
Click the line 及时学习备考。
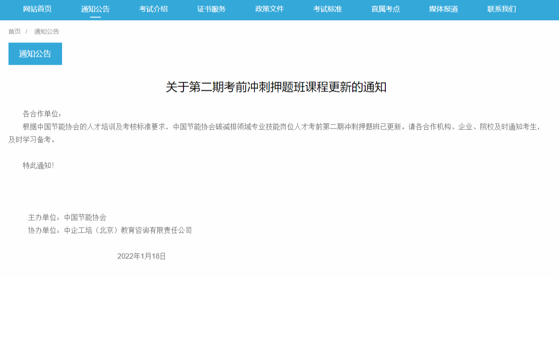coord(33,140)
